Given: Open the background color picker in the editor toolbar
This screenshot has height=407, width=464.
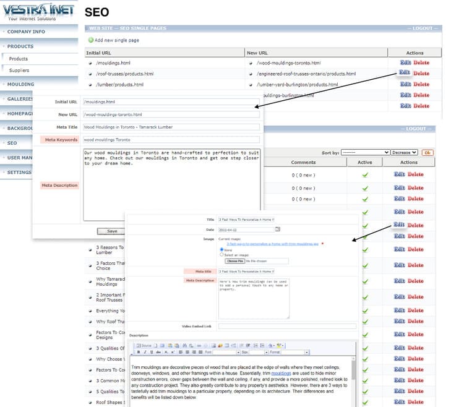Looking at the screenshot, I should [280, 346].
